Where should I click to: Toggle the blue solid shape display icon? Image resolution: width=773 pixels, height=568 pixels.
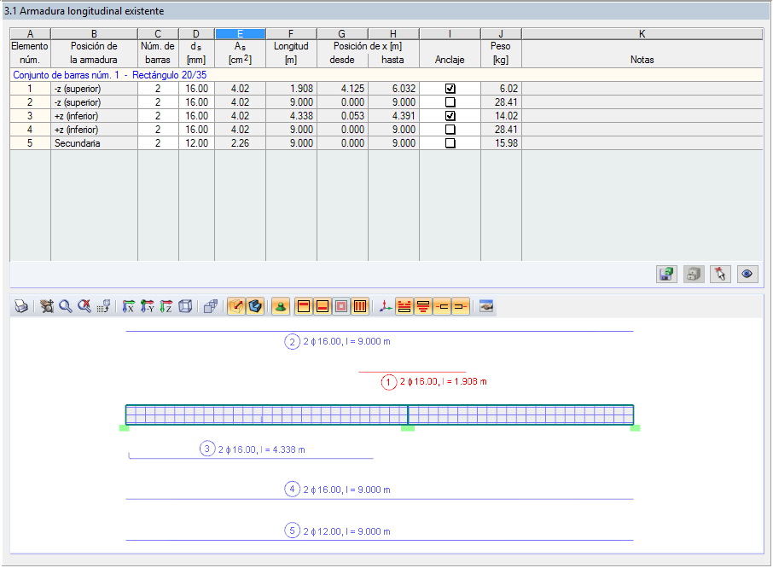(255, 306)
